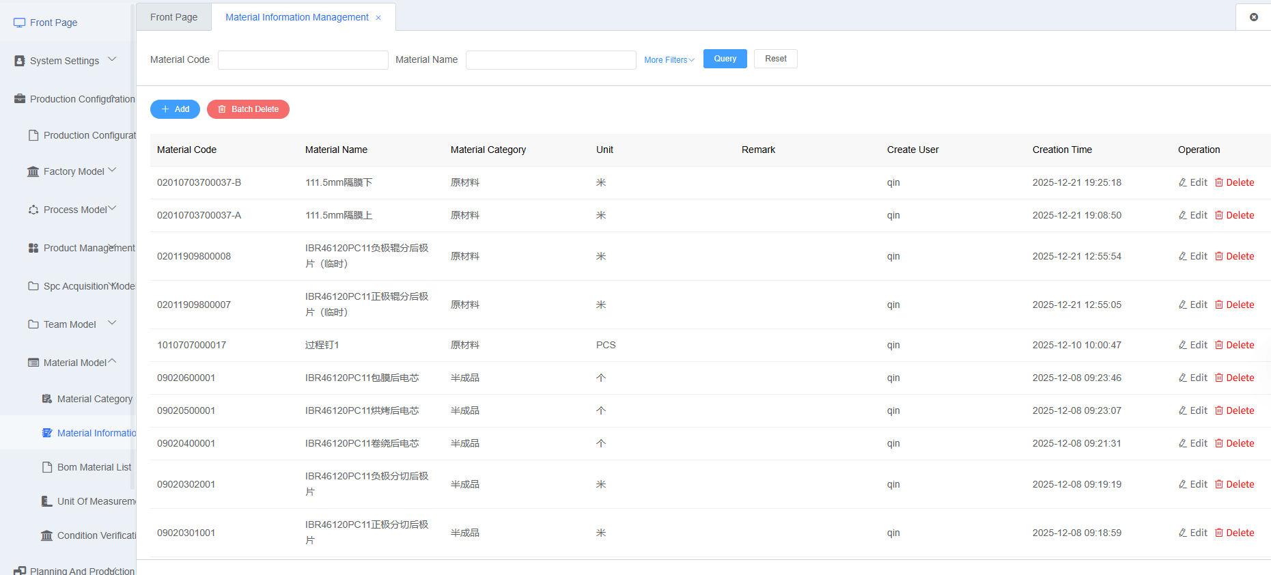1271x575 pixels.
Task: Focus the Material Code input field
Action: point(303,60)
